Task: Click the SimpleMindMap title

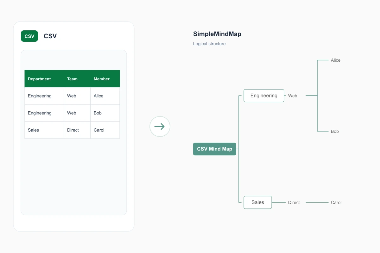Action: point(217,34)
